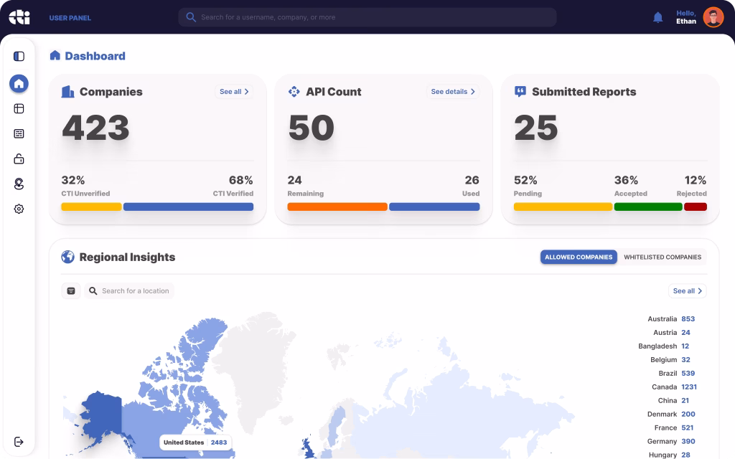Viewport: 735px width, 459px height.
Task: Switch to the WHITELISTED COMPANIES tab
Action: coord(663,257)
